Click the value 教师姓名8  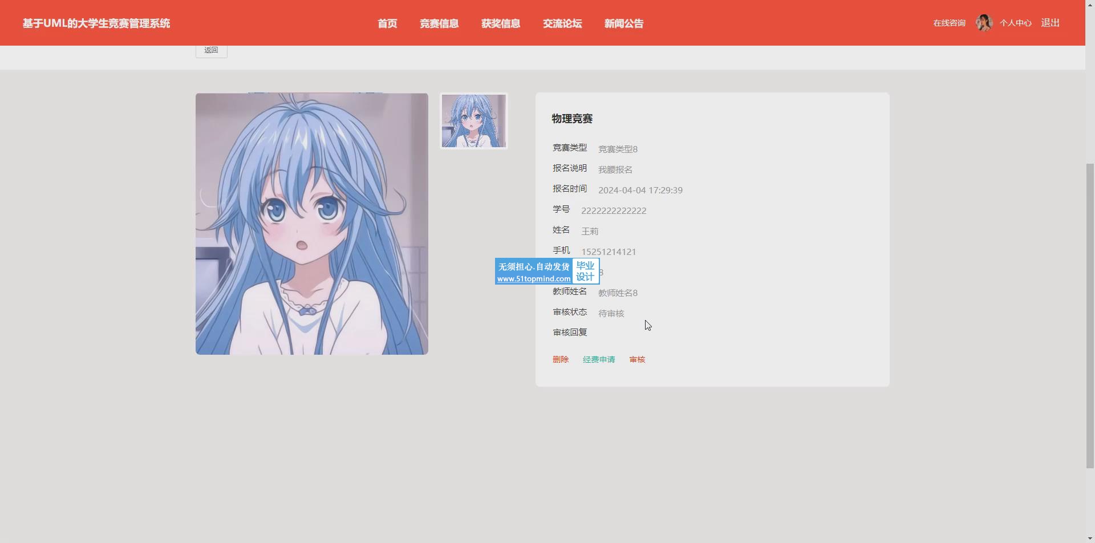tap(618, 293)
